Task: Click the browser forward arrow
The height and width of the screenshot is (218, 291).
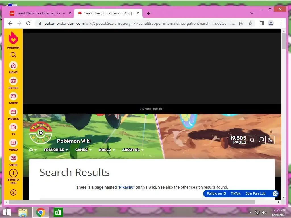Action: coord(19,23)
